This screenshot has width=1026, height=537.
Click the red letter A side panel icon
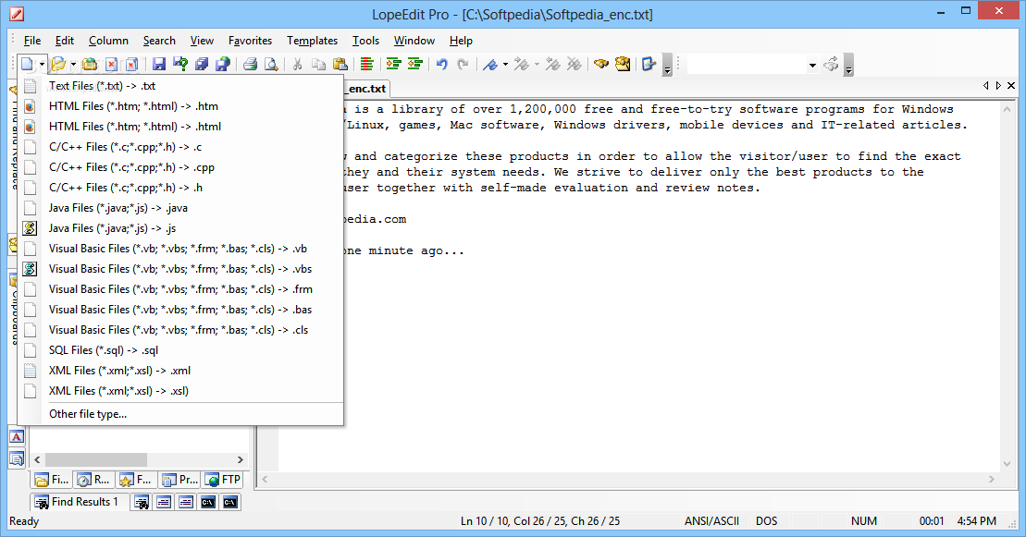point(17,436)
